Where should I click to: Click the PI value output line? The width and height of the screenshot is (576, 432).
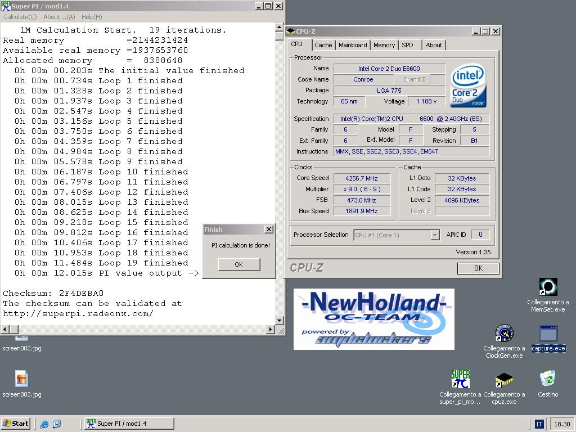coord(107,273)
